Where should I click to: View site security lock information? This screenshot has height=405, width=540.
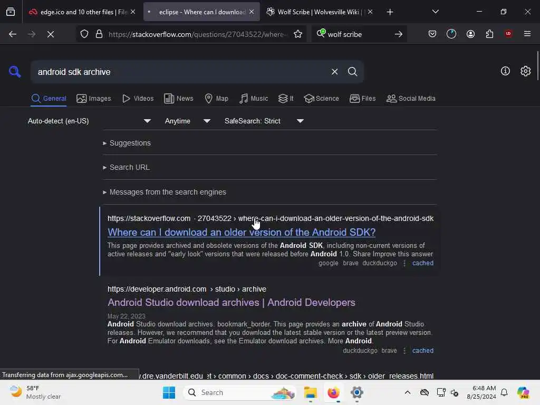[x=99, y=34]
